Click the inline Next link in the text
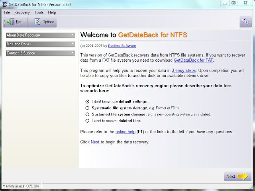 pyautogui.click(x=95, y=142)
